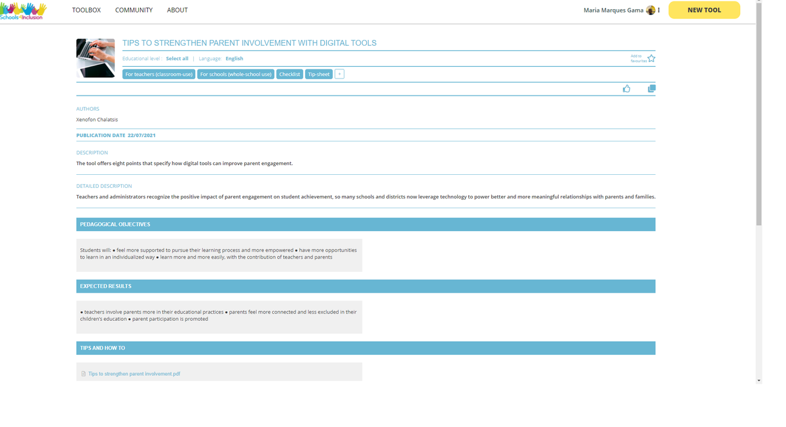Click the TIPS AND HOW TO section header
The width and height of the screenshot is (786, 427).
(365, 348)
